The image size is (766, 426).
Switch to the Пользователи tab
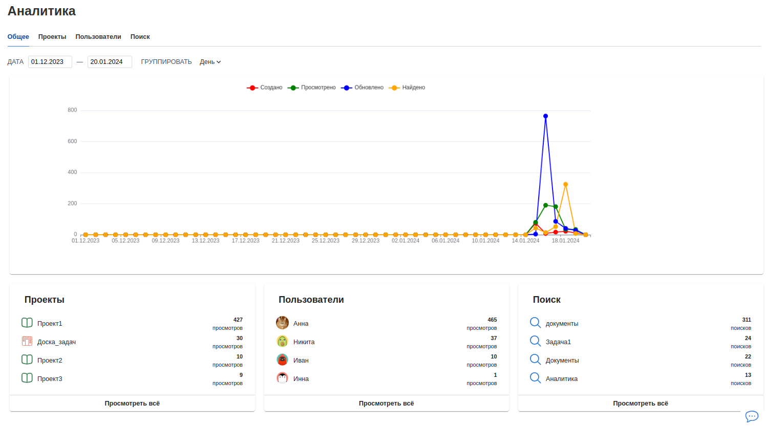pyautogui.click(x=98, y=37)
